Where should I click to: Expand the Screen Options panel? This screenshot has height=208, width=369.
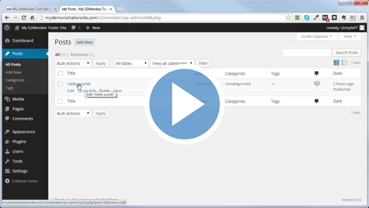(316, 37)
